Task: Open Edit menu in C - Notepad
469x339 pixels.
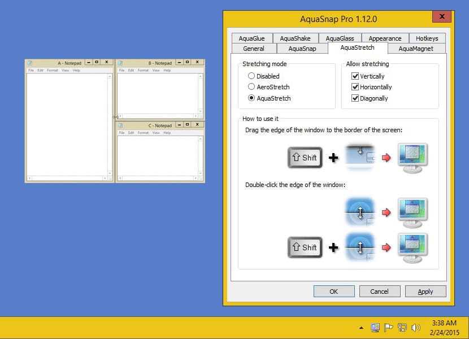Action: tap(131, 133)
